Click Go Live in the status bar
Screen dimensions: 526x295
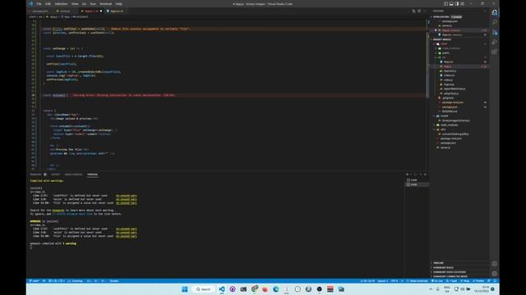436,281
